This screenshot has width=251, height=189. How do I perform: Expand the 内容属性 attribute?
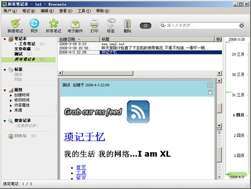pos(11,105)
